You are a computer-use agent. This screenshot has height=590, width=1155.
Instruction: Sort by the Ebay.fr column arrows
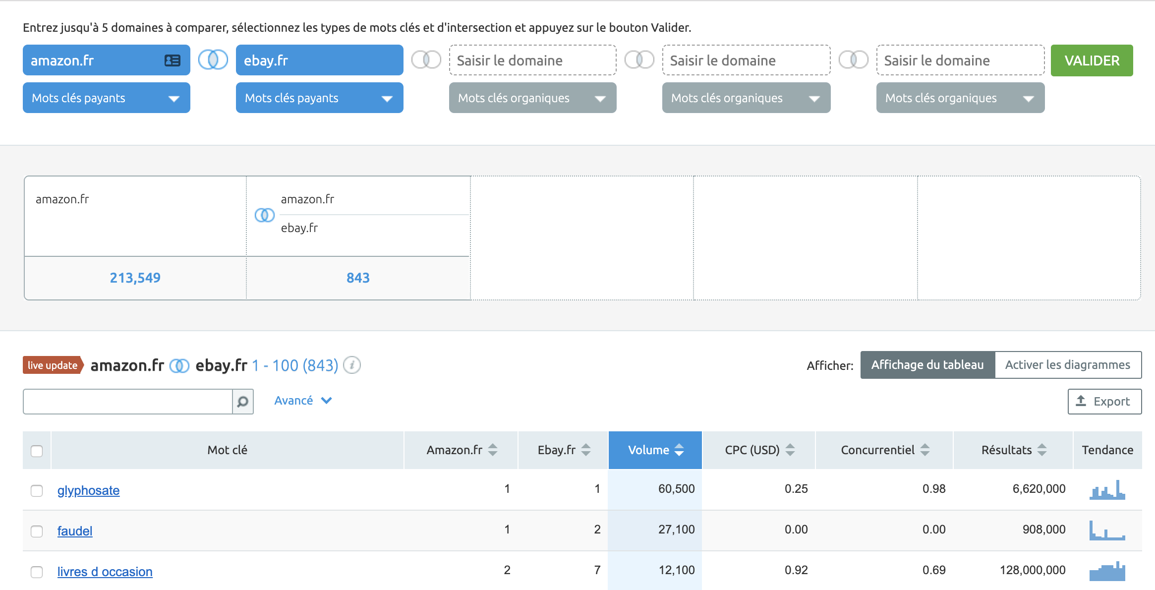[586, 450]
